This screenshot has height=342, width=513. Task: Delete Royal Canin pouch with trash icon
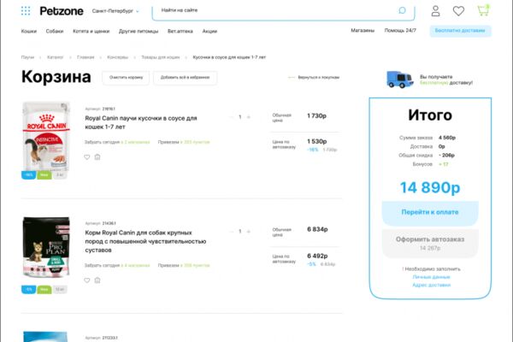click(97, 157)
